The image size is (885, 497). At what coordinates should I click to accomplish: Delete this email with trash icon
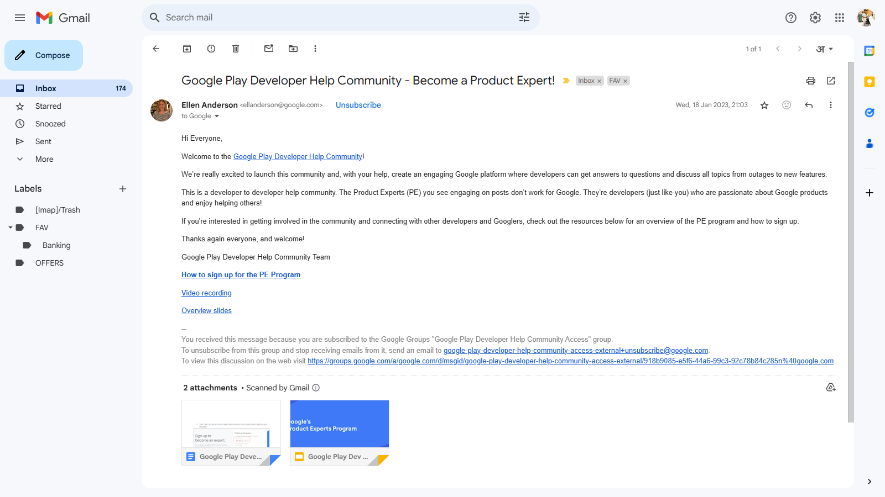click(x=236, y=49)
